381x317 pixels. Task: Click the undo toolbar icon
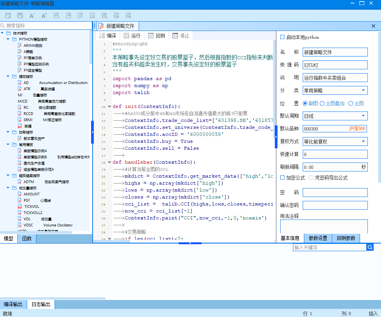pyautogui.click(x=56, y=15)
